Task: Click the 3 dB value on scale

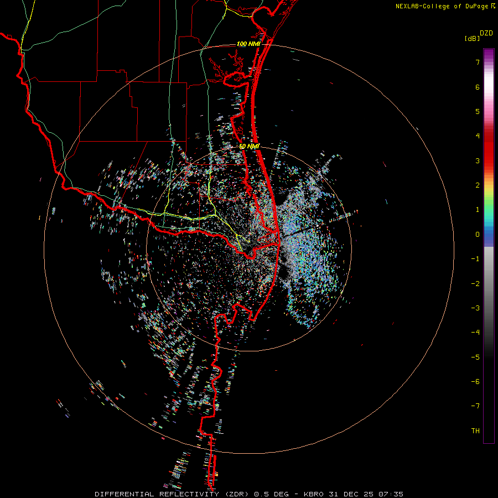Action: [x=478, y=160]
